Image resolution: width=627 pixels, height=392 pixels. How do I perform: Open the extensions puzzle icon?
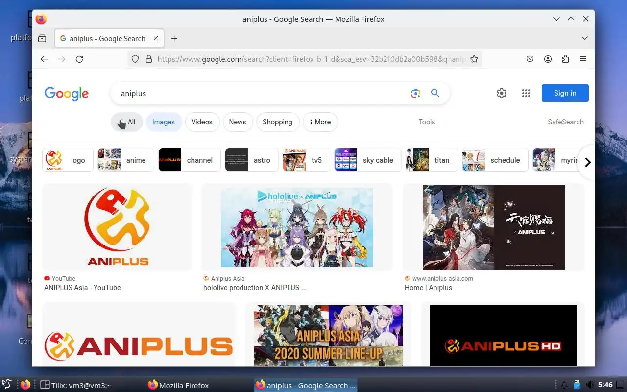565,59
